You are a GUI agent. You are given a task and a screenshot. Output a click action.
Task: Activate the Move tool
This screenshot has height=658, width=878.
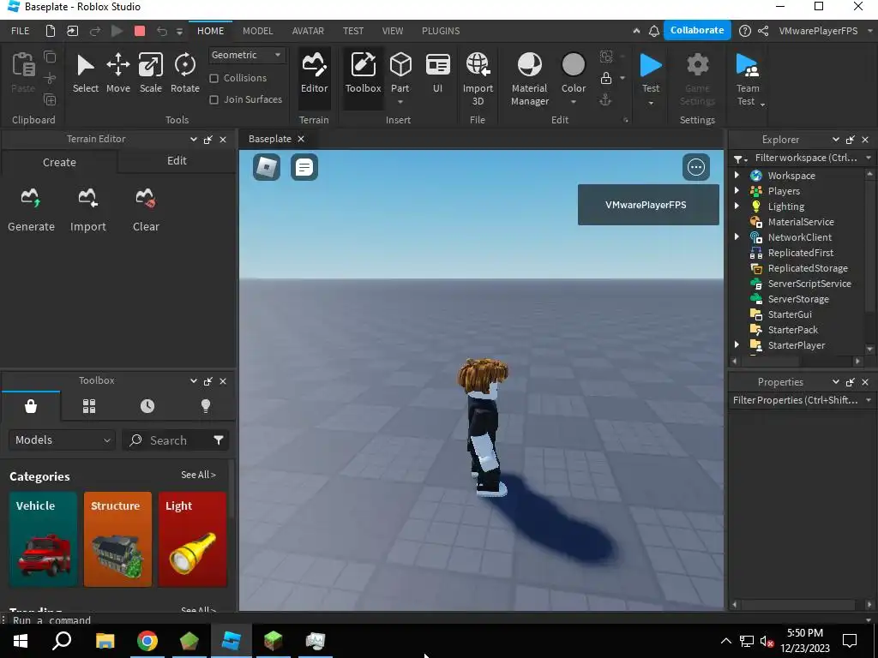(118, 73)
